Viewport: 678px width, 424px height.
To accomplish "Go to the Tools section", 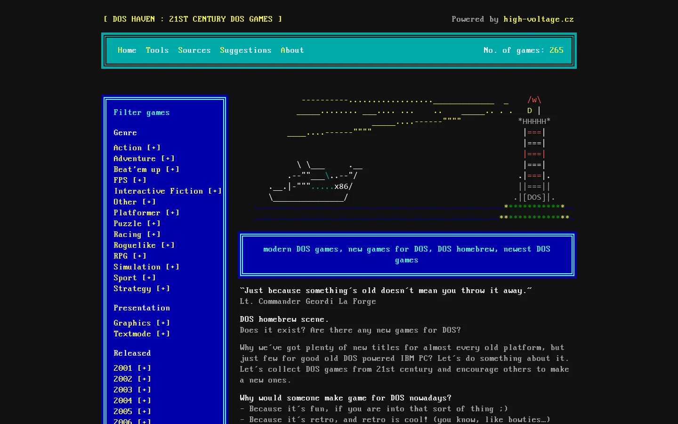I will (157, 50).
